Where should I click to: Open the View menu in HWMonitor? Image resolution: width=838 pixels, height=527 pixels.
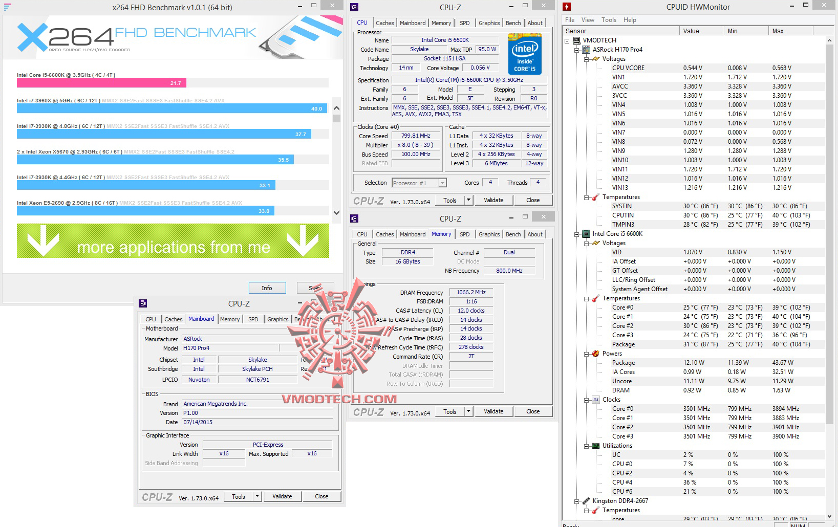point(588,20)
